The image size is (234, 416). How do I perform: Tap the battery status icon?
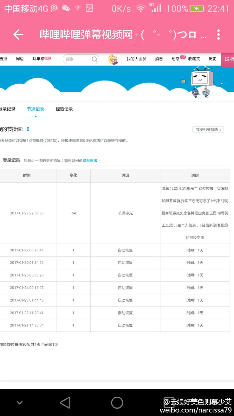pos(196,8)
